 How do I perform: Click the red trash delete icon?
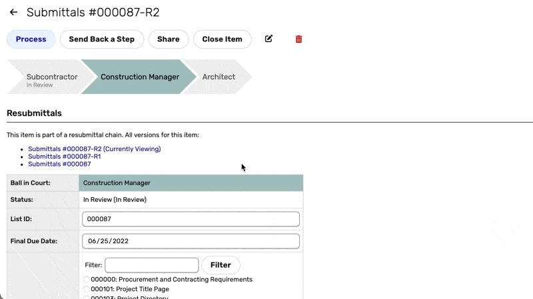[298, 39]
